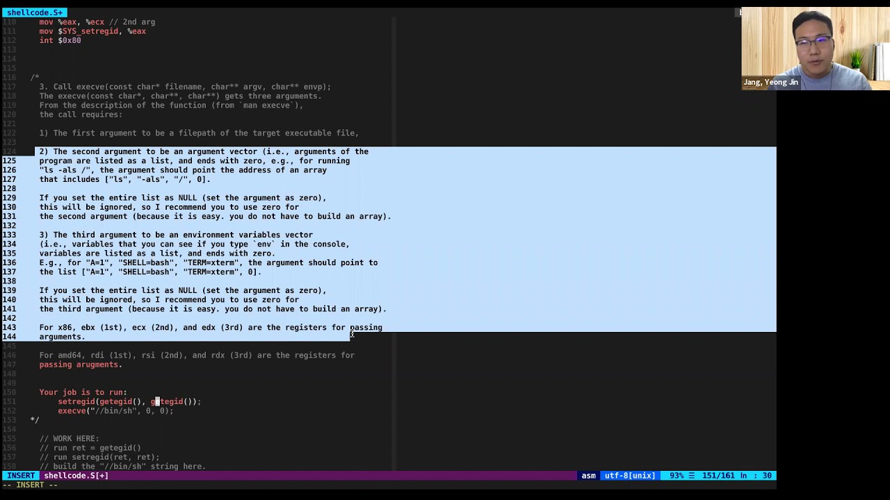This screenshot has height=500, width=890.
Task: Select the shellcode.S+ tab at the top
Action: click(34, 12)
